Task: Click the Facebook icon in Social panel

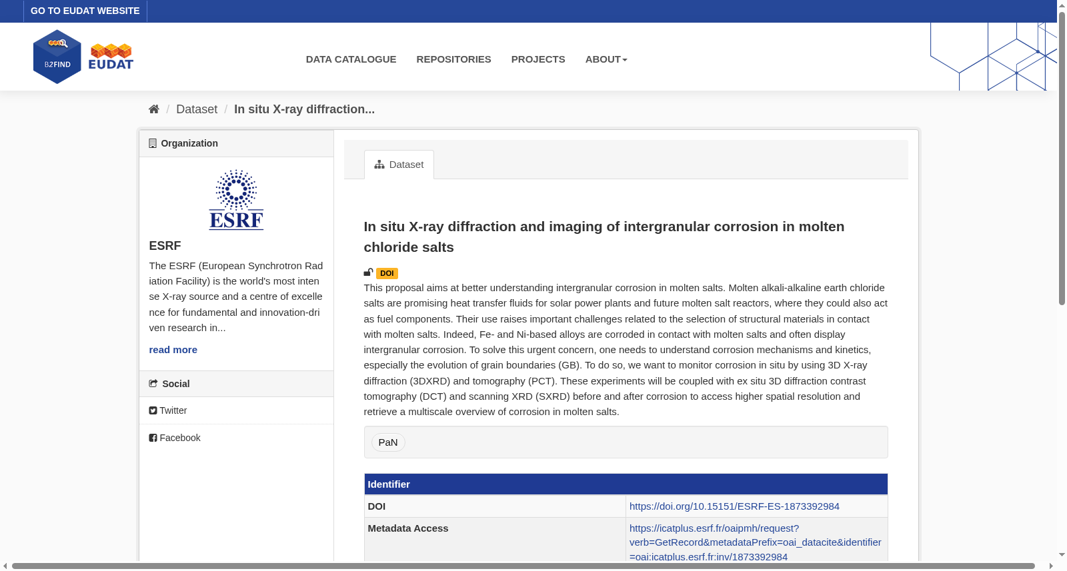Action: [x=153, y=438]
